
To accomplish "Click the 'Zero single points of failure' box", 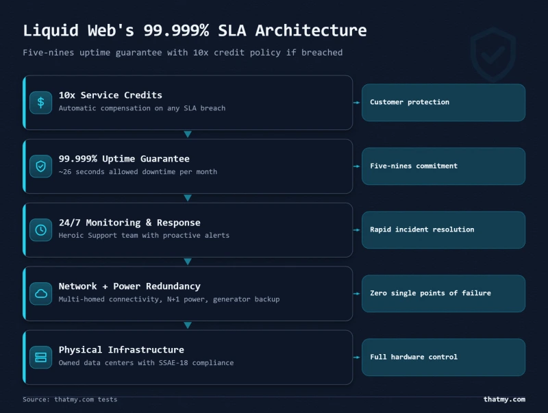I will (x=443, y=294).
